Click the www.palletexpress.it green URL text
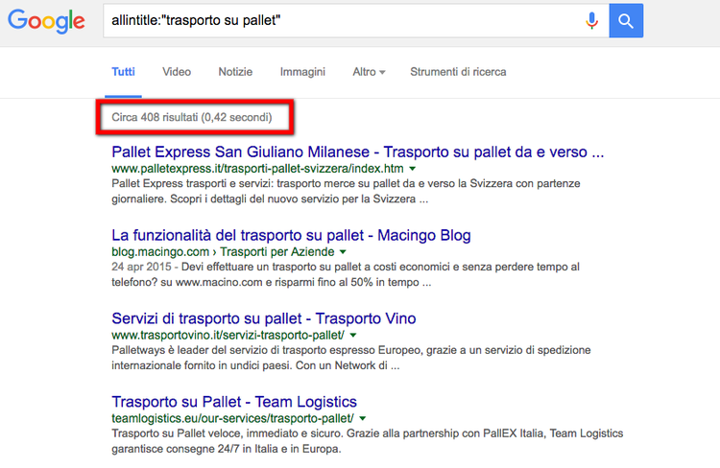The image size is (720, 468). point(257,169)
